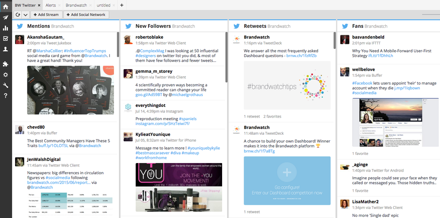Open the Assignments checkmark icon in sidebar
Image resolution: width=440 pixels, height=218 pixels.
[x=6, y=39]
